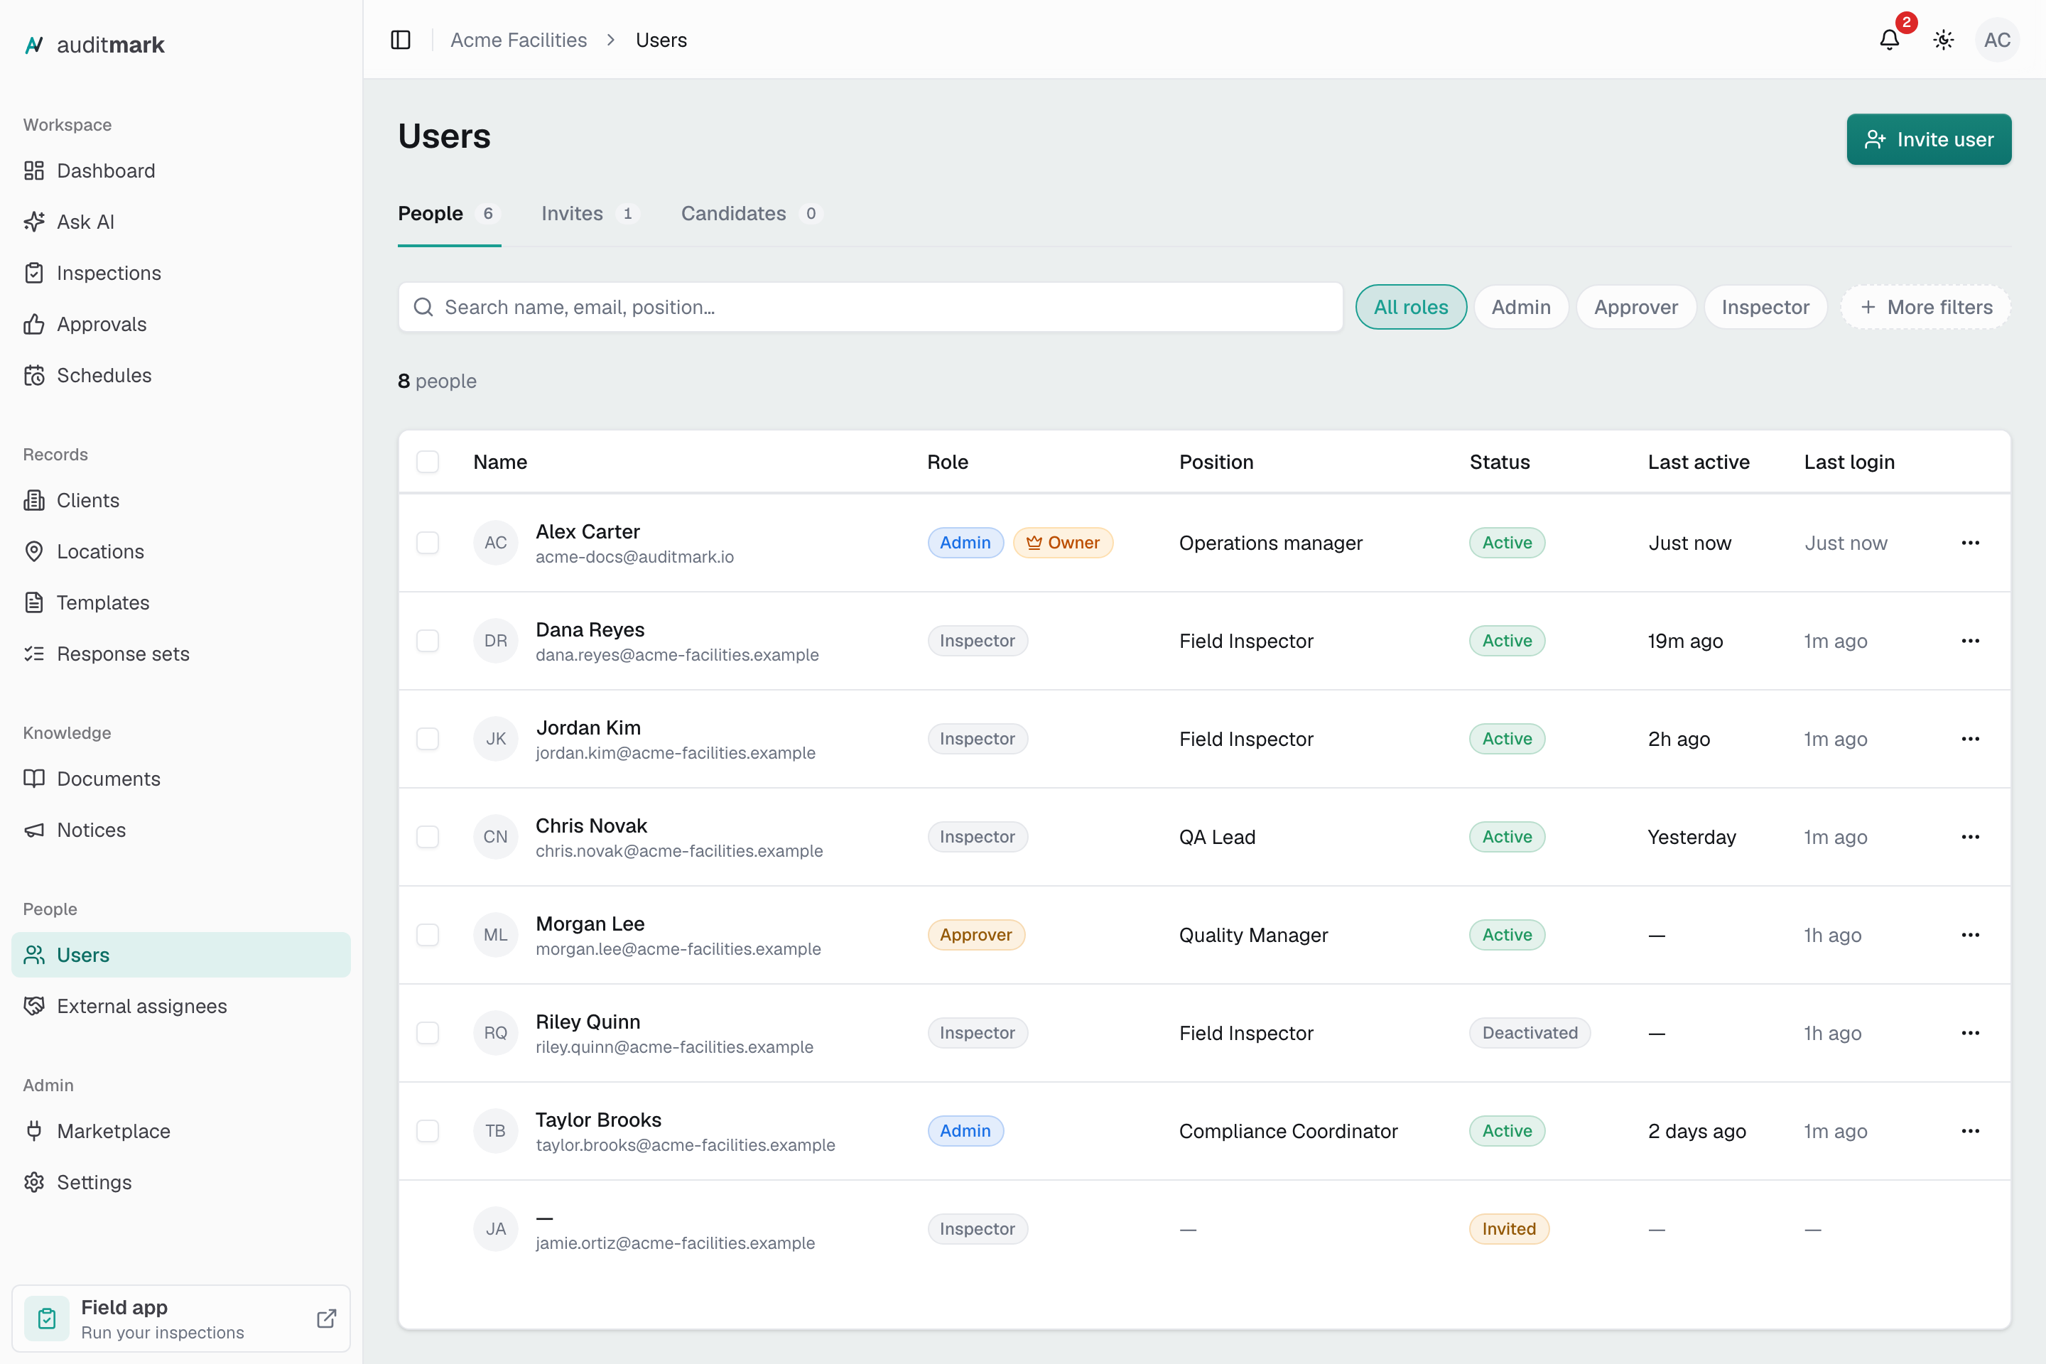Image resolution: width=2046 pixels, height=1364 pixels.
Task: Open row actions menu for Riley Quinn
Action: tap(1970, 1032)
